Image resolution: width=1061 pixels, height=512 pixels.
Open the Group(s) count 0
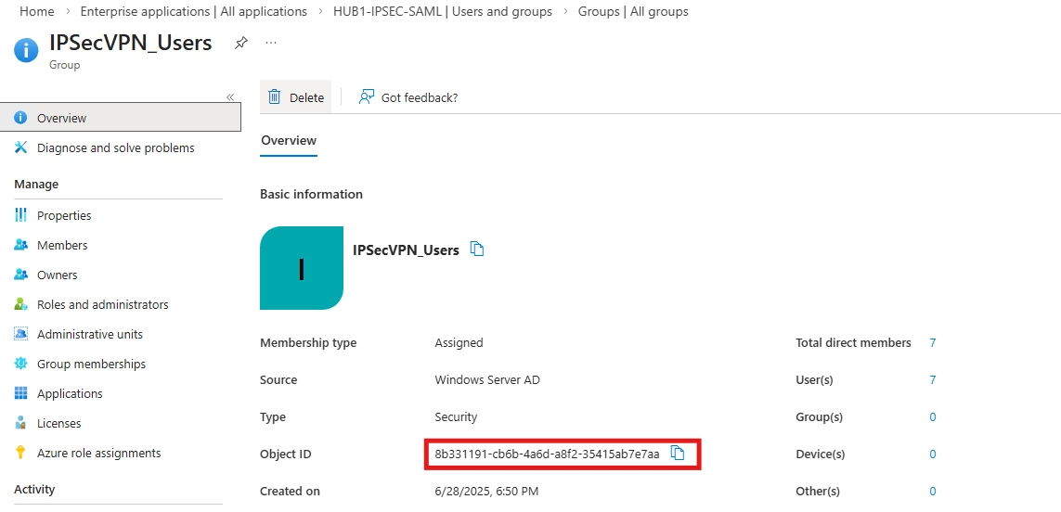(x=932, y=417)
